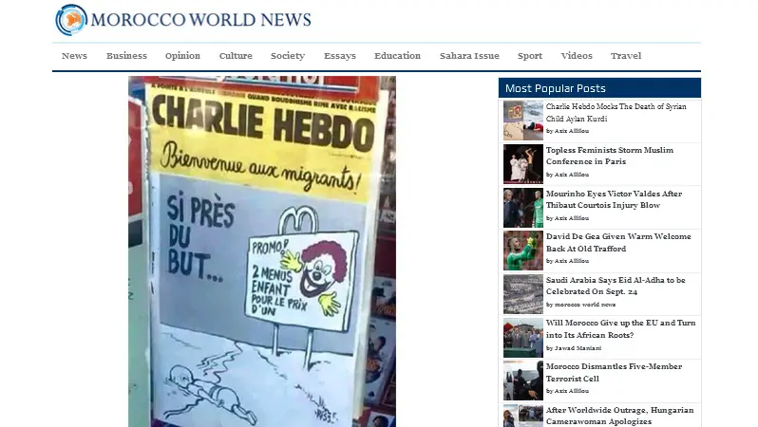This screenshot has width=758, height=427.
Task: Open the Sport section
Action: [530, 56]
